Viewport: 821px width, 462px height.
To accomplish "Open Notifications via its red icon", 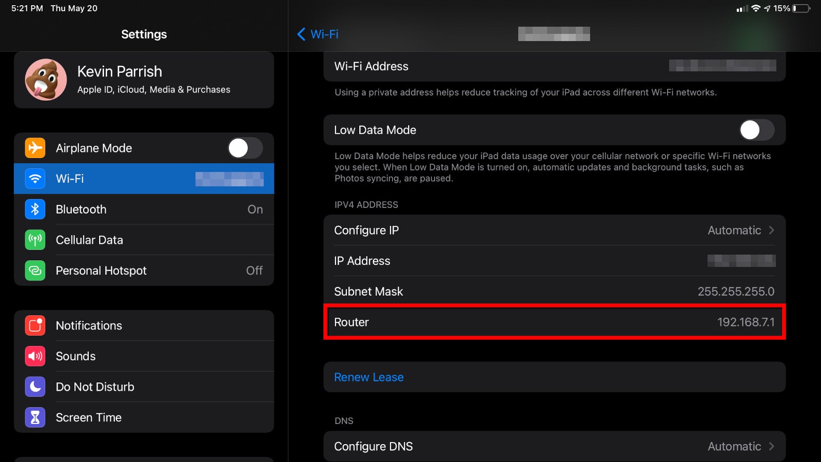I will (x=34, y=325).
